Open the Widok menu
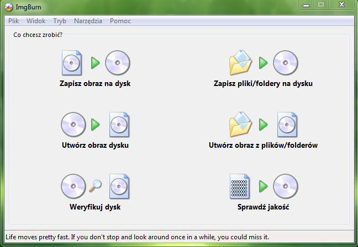The width and height of the screenshot is (358, 247). coord(36,21)
